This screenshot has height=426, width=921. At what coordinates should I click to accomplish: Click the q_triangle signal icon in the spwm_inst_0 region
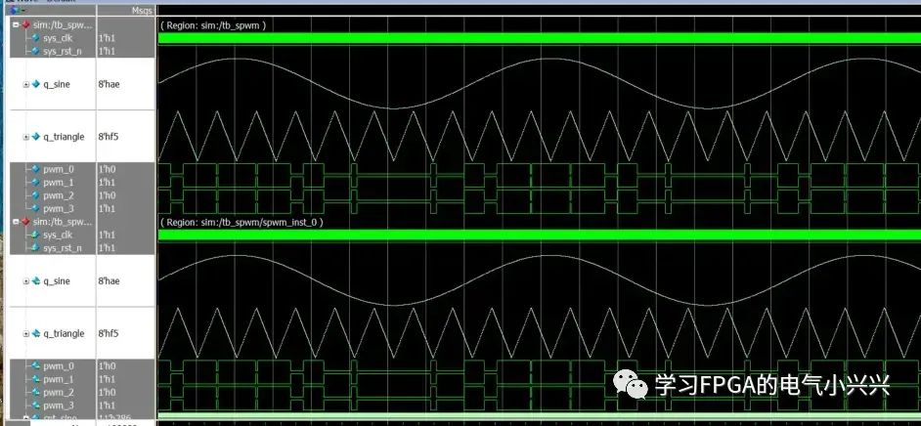pos(36,333)
